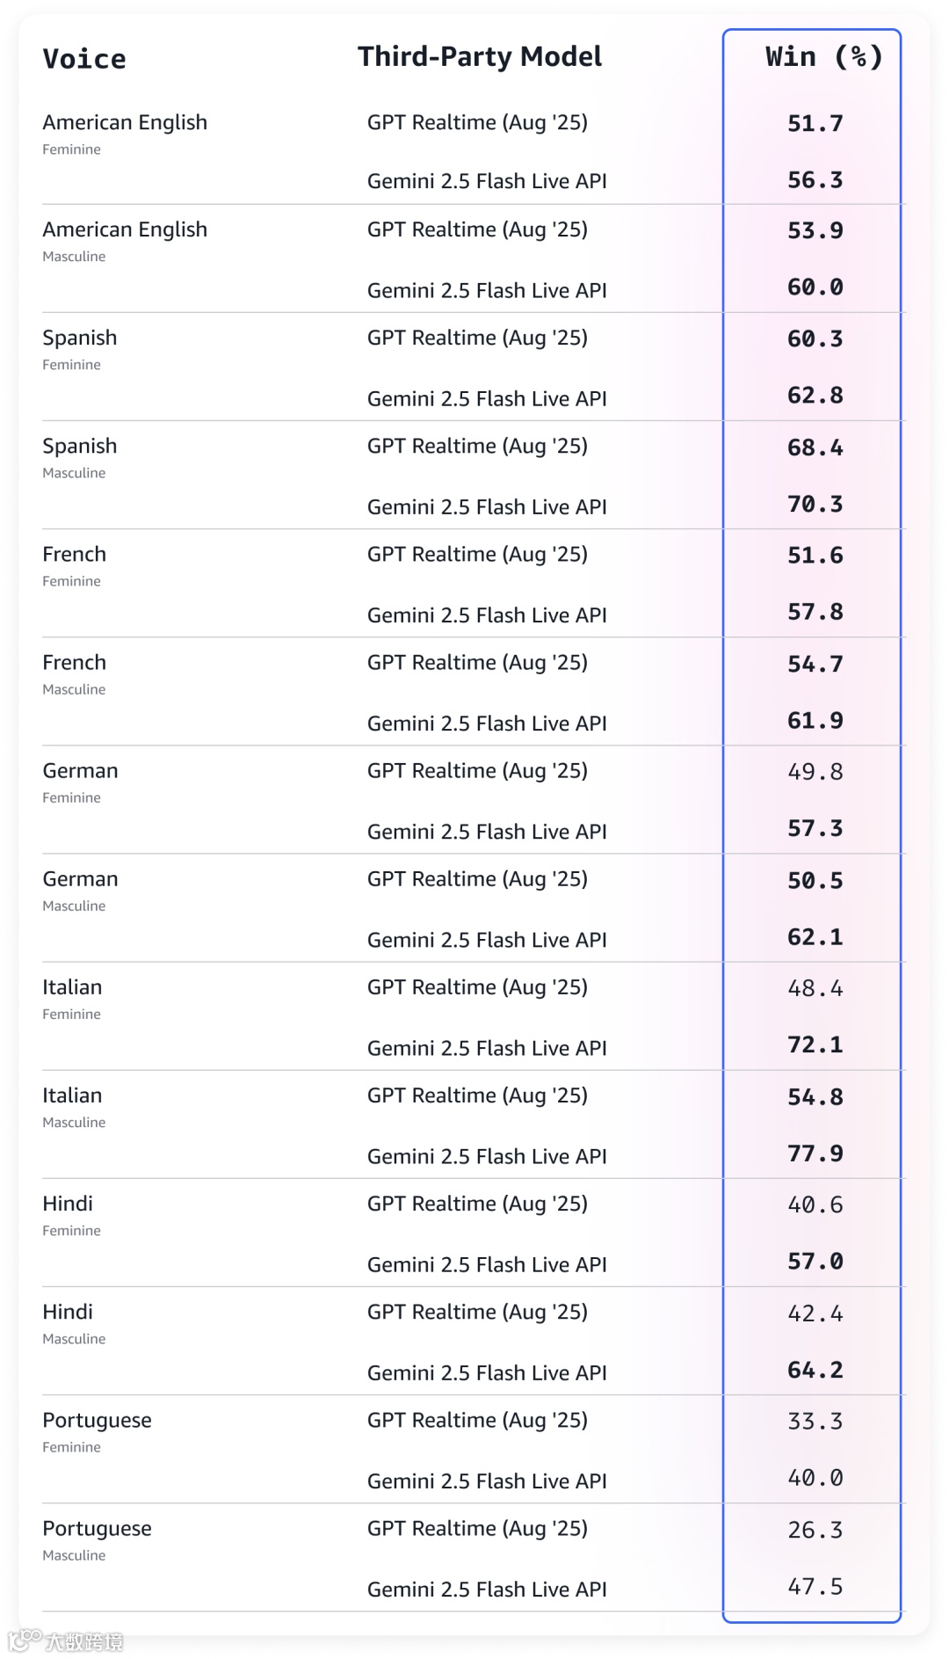This screenshot has height=1659, width=949.
Task: Select the German Masculine voice label
Action: tap(80, 879)
